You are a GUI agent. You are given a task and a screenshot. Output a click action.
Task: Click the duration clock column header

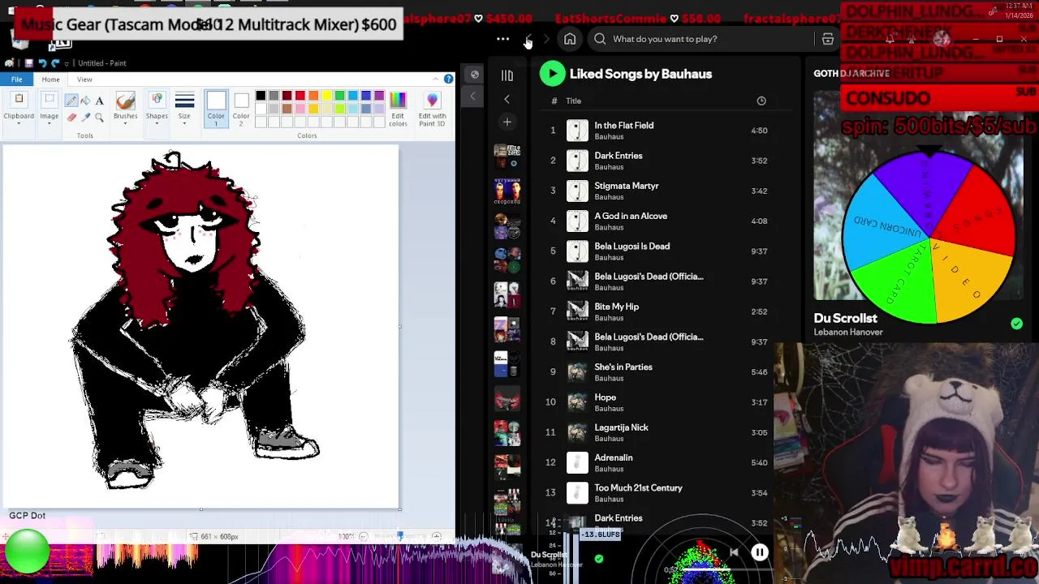pos(761,101)
